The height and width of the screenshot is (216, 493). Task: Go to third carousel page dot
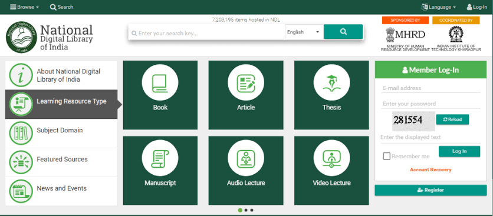252,210
